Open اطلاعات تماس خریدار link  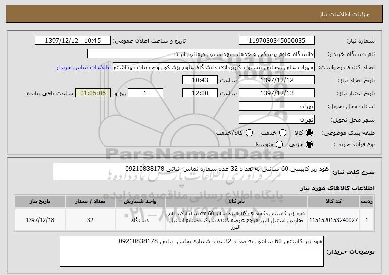[83, 67]
